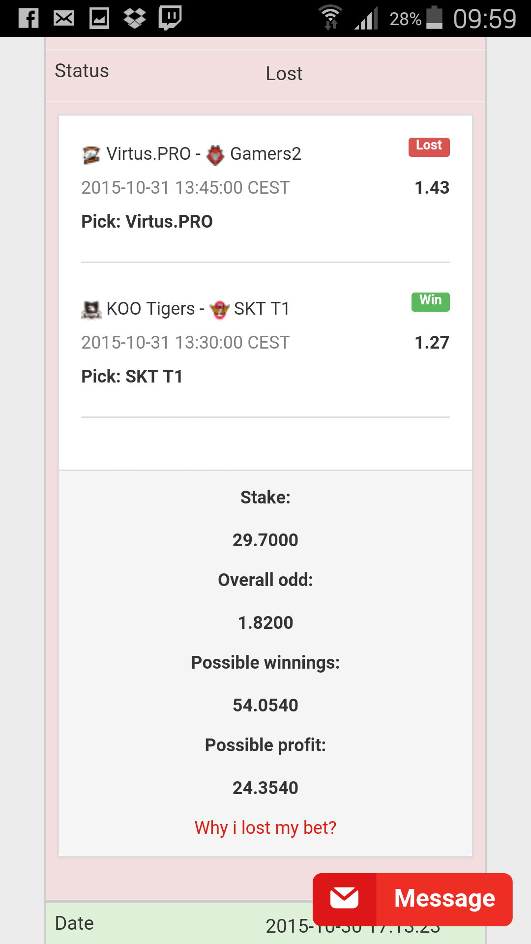The height and width of the screenshot is (944, 531).
Task: Open the Message chat button
Action: (x=413, y=899)
